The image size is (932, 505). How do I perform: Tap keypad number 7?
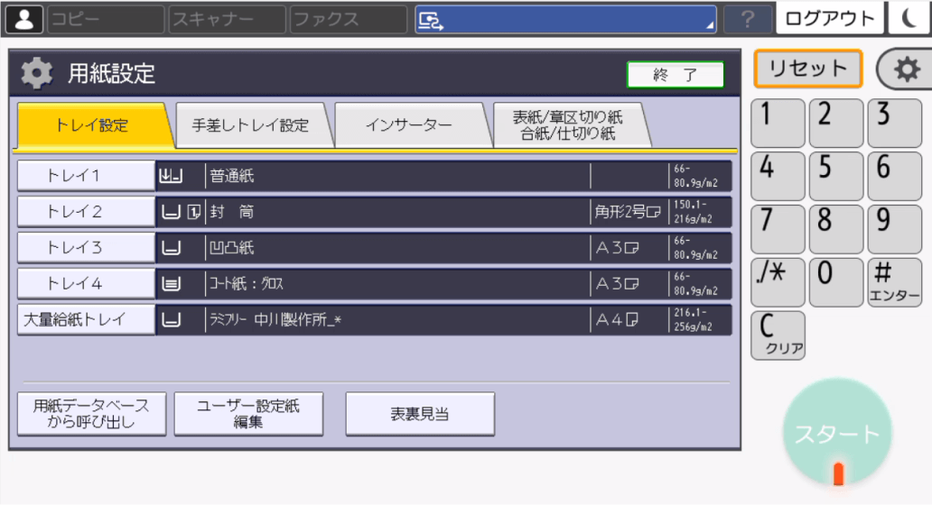tap(778, 229)
